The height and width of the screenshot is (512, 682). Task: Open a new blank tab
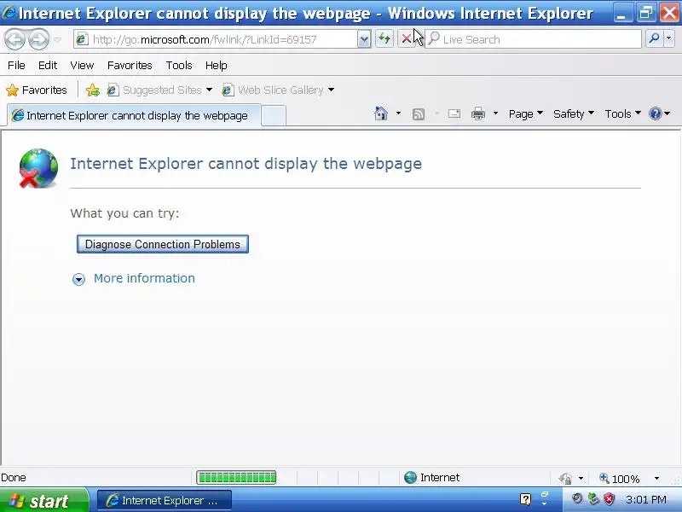[x=274, y=115]
